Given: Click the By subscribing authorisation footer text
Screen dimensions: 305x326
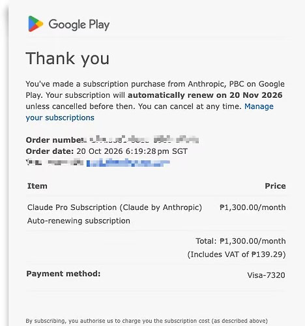Looking at the screenshot, I should tap(147, 321).
